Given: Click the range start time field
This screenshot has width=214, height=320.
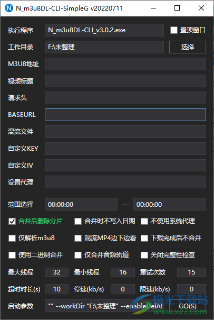Looking at the screenshot, I should [81, 204].
